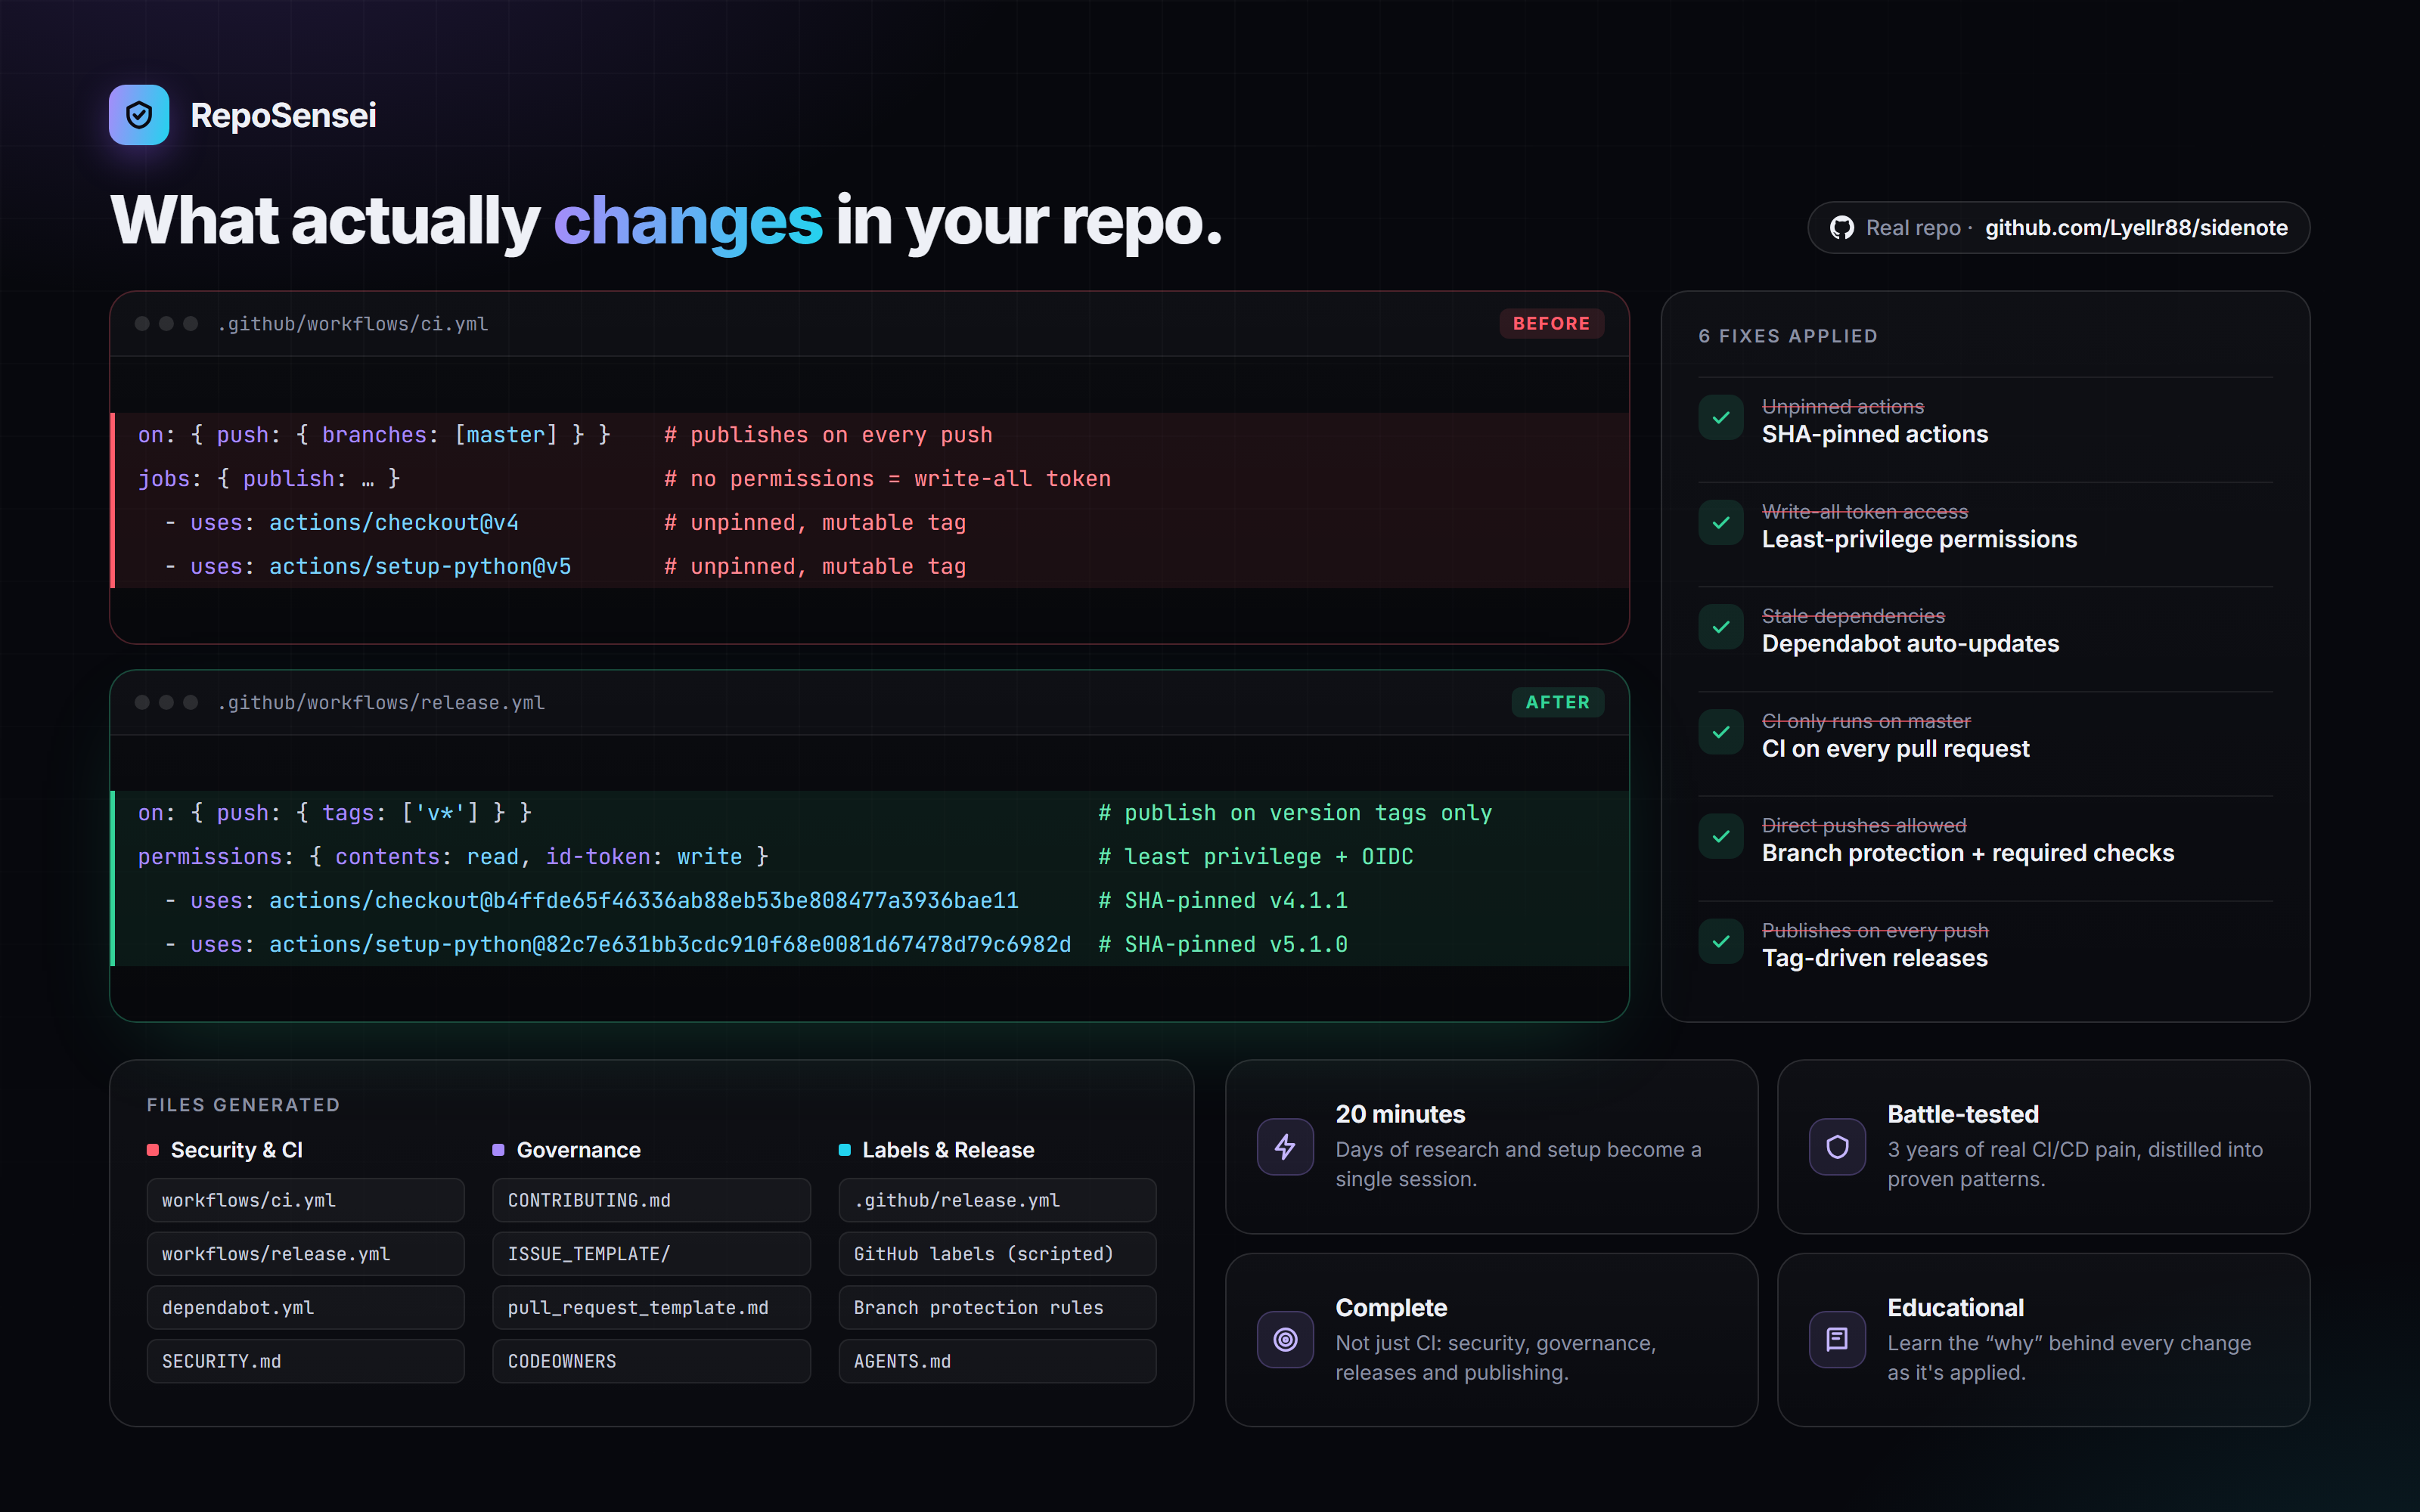Select the GitHub labels (scripted) chip

997,1254
